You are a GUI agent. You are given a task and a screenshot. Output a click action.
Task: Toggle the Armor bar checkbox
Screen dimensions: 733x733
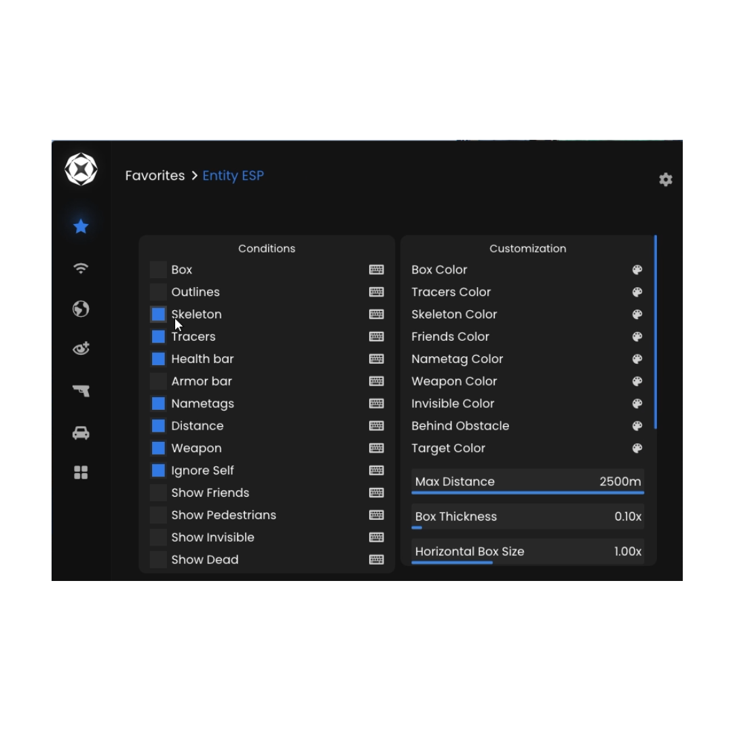point(158,381)
